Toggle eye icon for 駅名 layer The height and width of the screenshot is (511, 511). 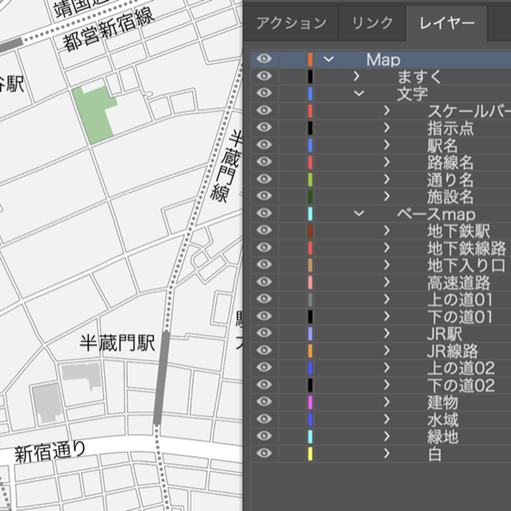tap(264, 144)
